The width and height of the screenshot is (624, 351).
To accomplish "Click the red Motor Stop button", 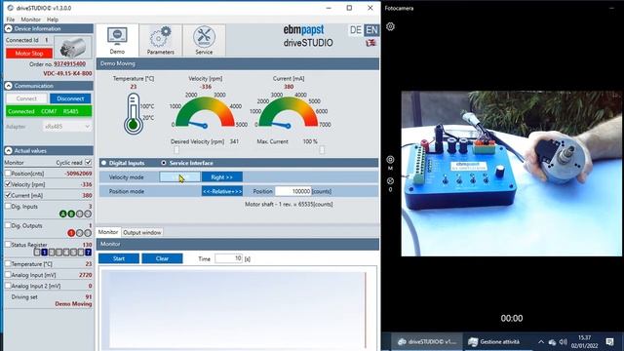I will (29, 54).
